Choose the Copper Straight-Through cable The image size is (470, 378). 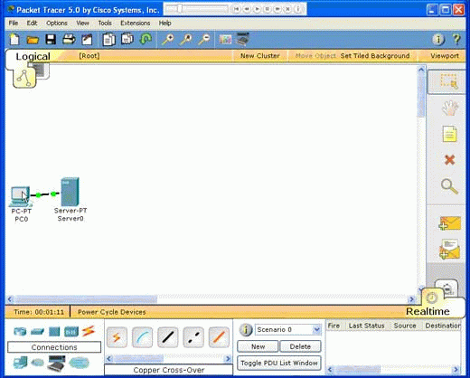click(x=168, y=337)
